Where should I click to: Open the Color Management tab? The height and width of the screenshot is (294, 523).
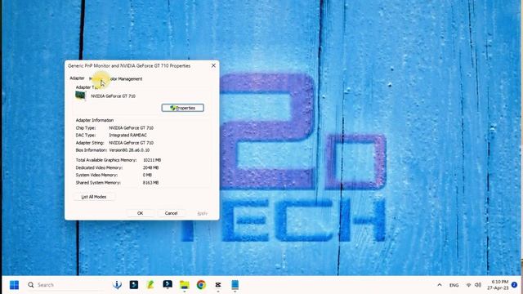127,79
